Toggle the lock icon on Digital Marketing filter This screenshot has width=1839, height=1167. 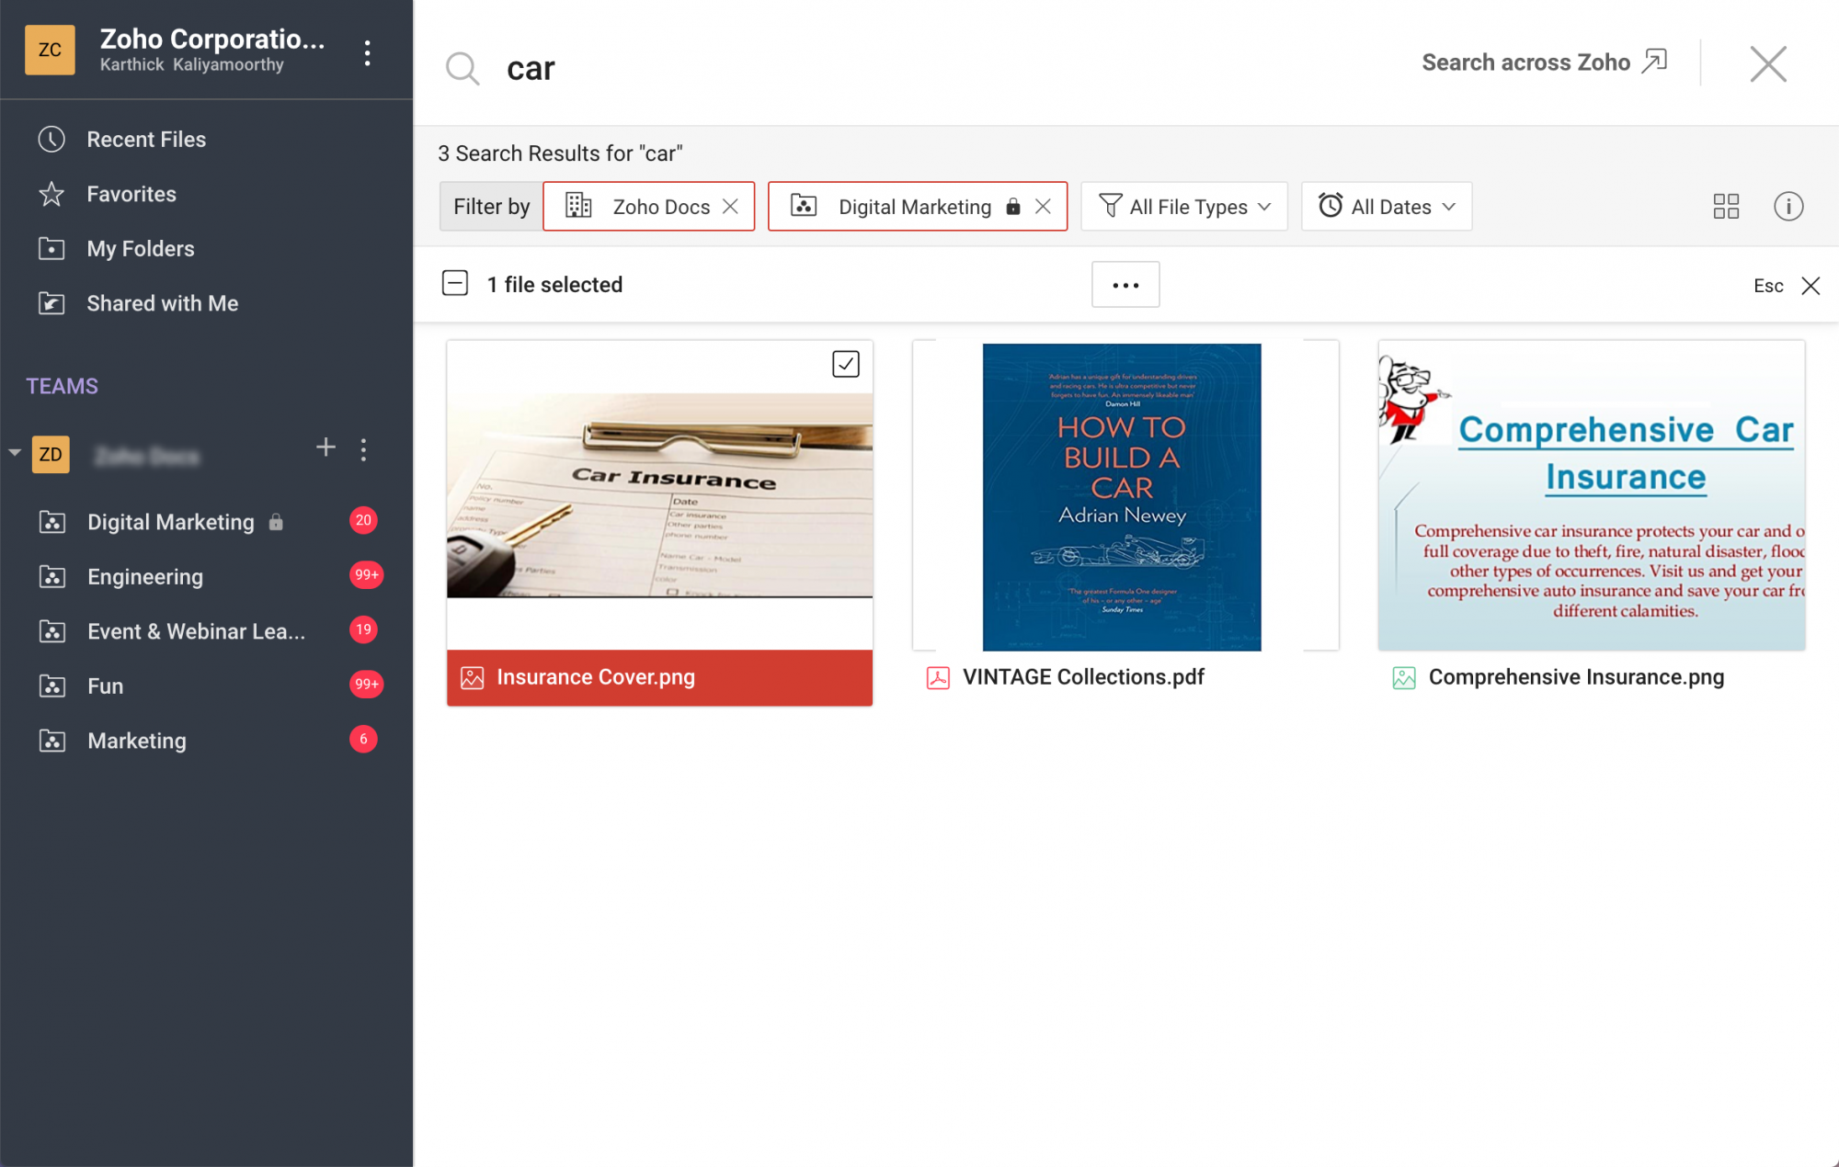coord(1013,207)
